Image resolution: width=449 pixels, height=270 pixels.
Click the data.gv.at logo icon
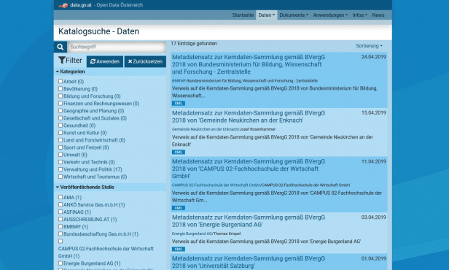63,5
